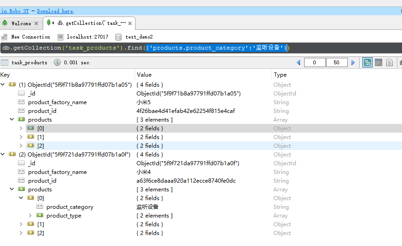
Task: Click the test_demo2 database label
Action: (x=139, y=37)
